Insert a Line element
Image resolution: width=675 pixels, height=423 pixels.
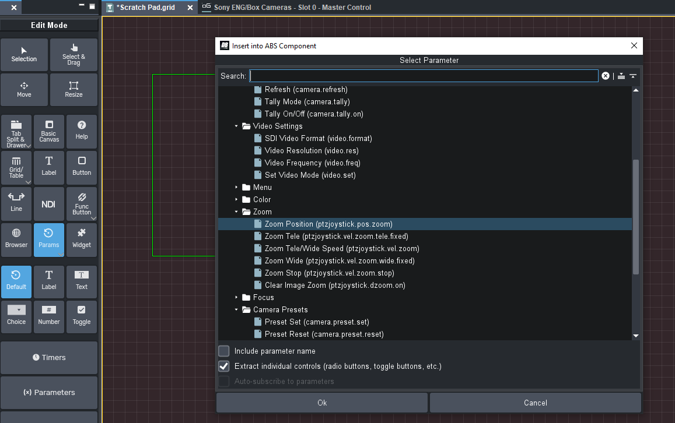16,205
